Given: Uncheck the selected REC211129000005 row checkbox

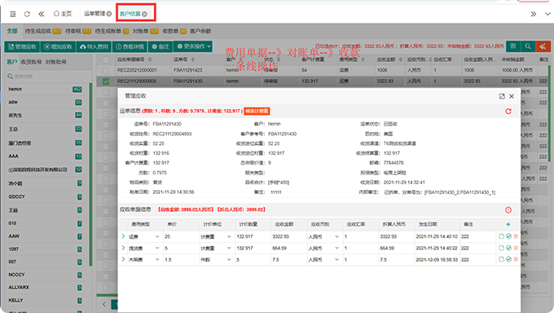Looking at the screenshot, I should click(x=106, y=82).
